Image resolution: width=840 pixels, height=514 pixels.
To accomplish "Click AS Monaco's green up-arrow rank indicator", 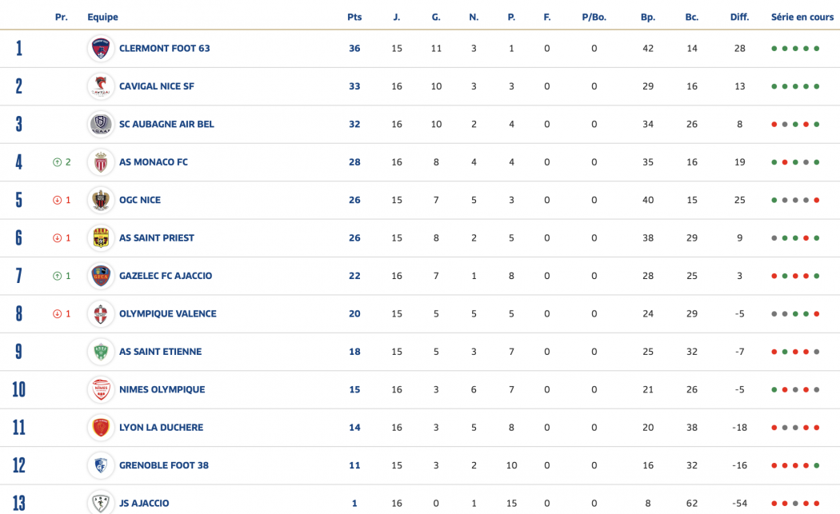I will (58, 162).
